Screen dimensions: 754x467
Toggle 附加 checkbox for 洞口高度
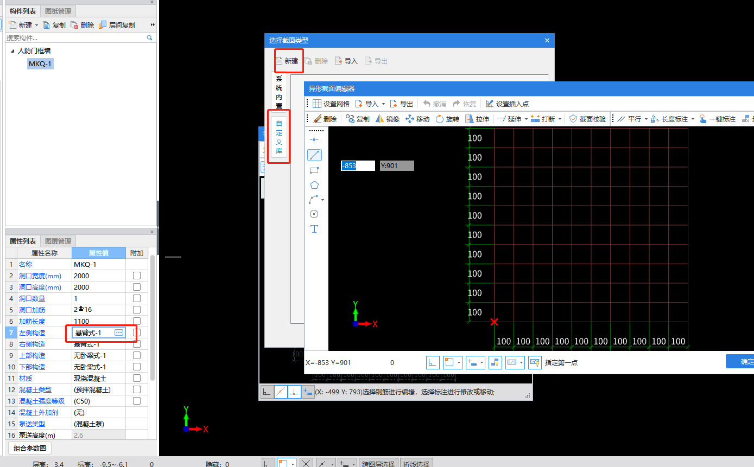coord(137,287)
